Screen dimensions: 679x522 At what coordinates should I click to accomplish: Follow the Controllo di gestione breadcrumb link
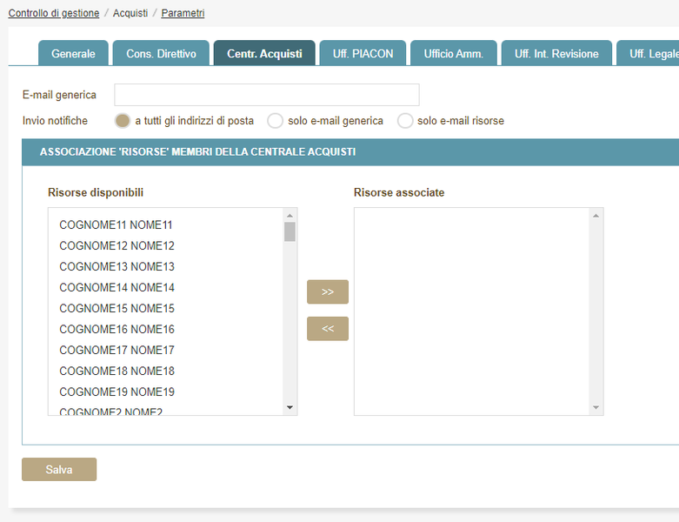54,13
